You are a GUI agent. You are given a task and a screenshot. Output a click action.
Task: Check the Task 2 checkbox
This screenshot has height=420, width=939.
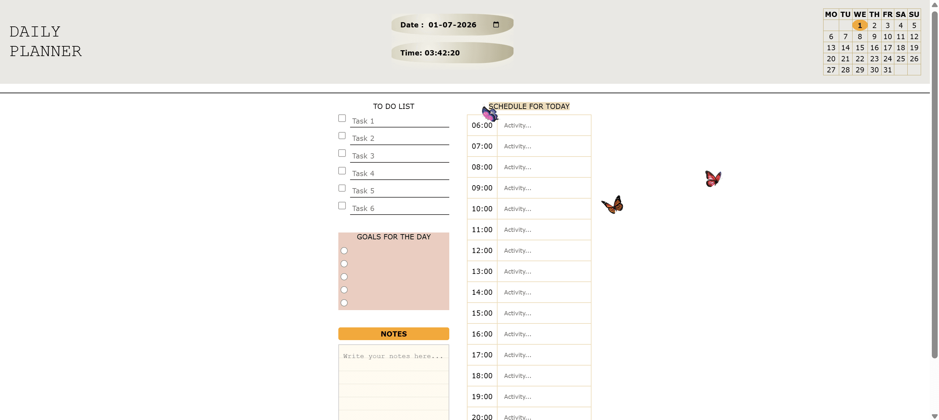pos(342,136)
